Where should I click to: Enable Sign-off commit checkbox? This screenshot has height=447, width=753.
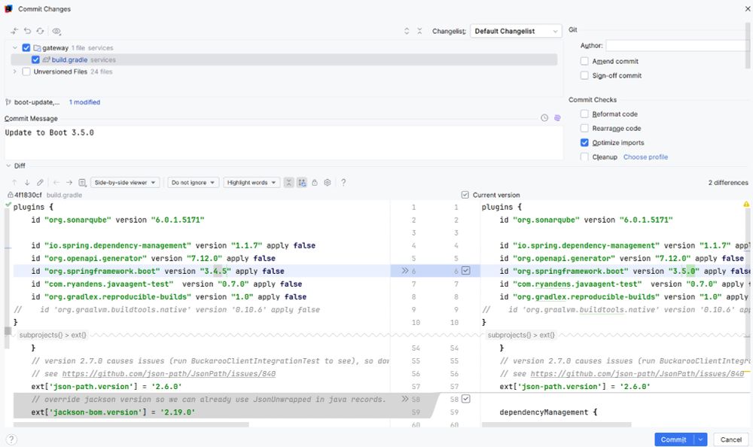(x=584, y=75)
